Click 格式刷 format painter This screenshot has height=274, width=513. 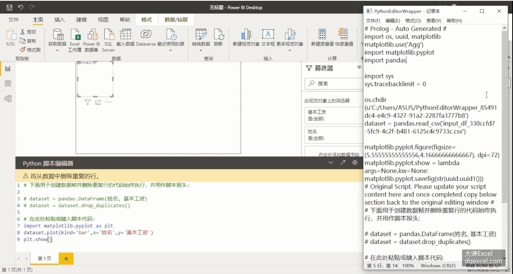coord(30,50)
